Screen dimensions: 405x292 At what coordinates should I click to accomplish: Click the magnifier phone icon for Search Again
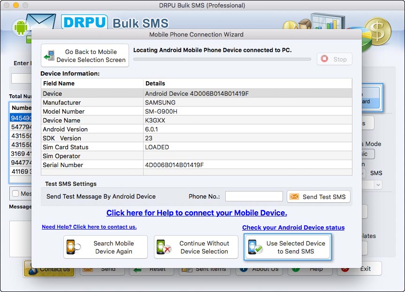pos(73,247)
